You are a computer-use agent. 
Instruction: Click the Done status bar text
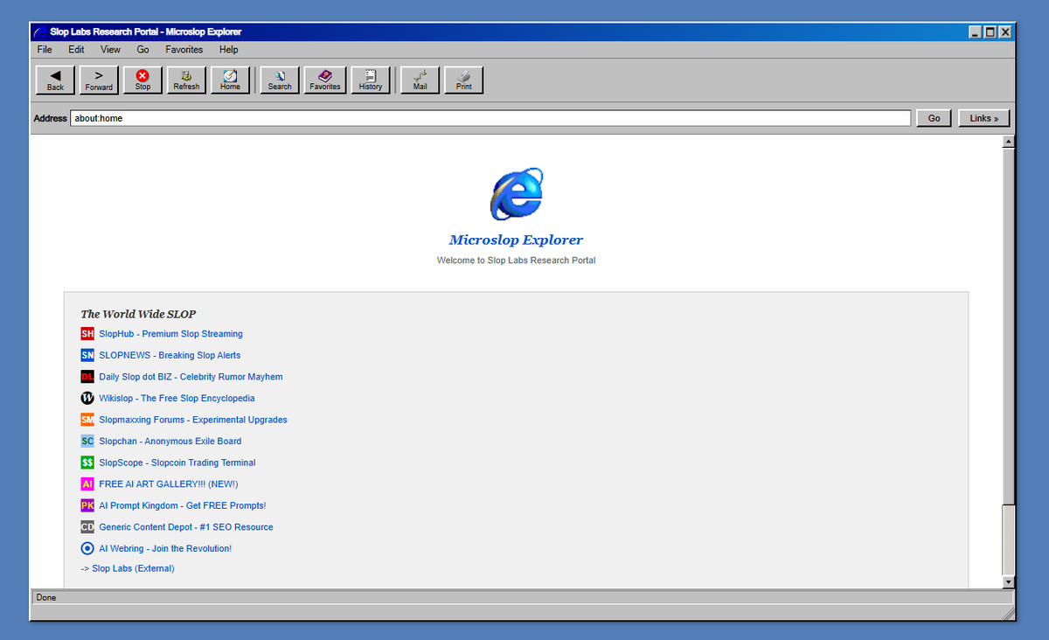45,597
